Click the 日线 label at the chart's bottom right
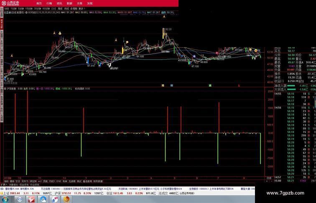The height and width of the screenshot is (203, 316). [269, 178]
